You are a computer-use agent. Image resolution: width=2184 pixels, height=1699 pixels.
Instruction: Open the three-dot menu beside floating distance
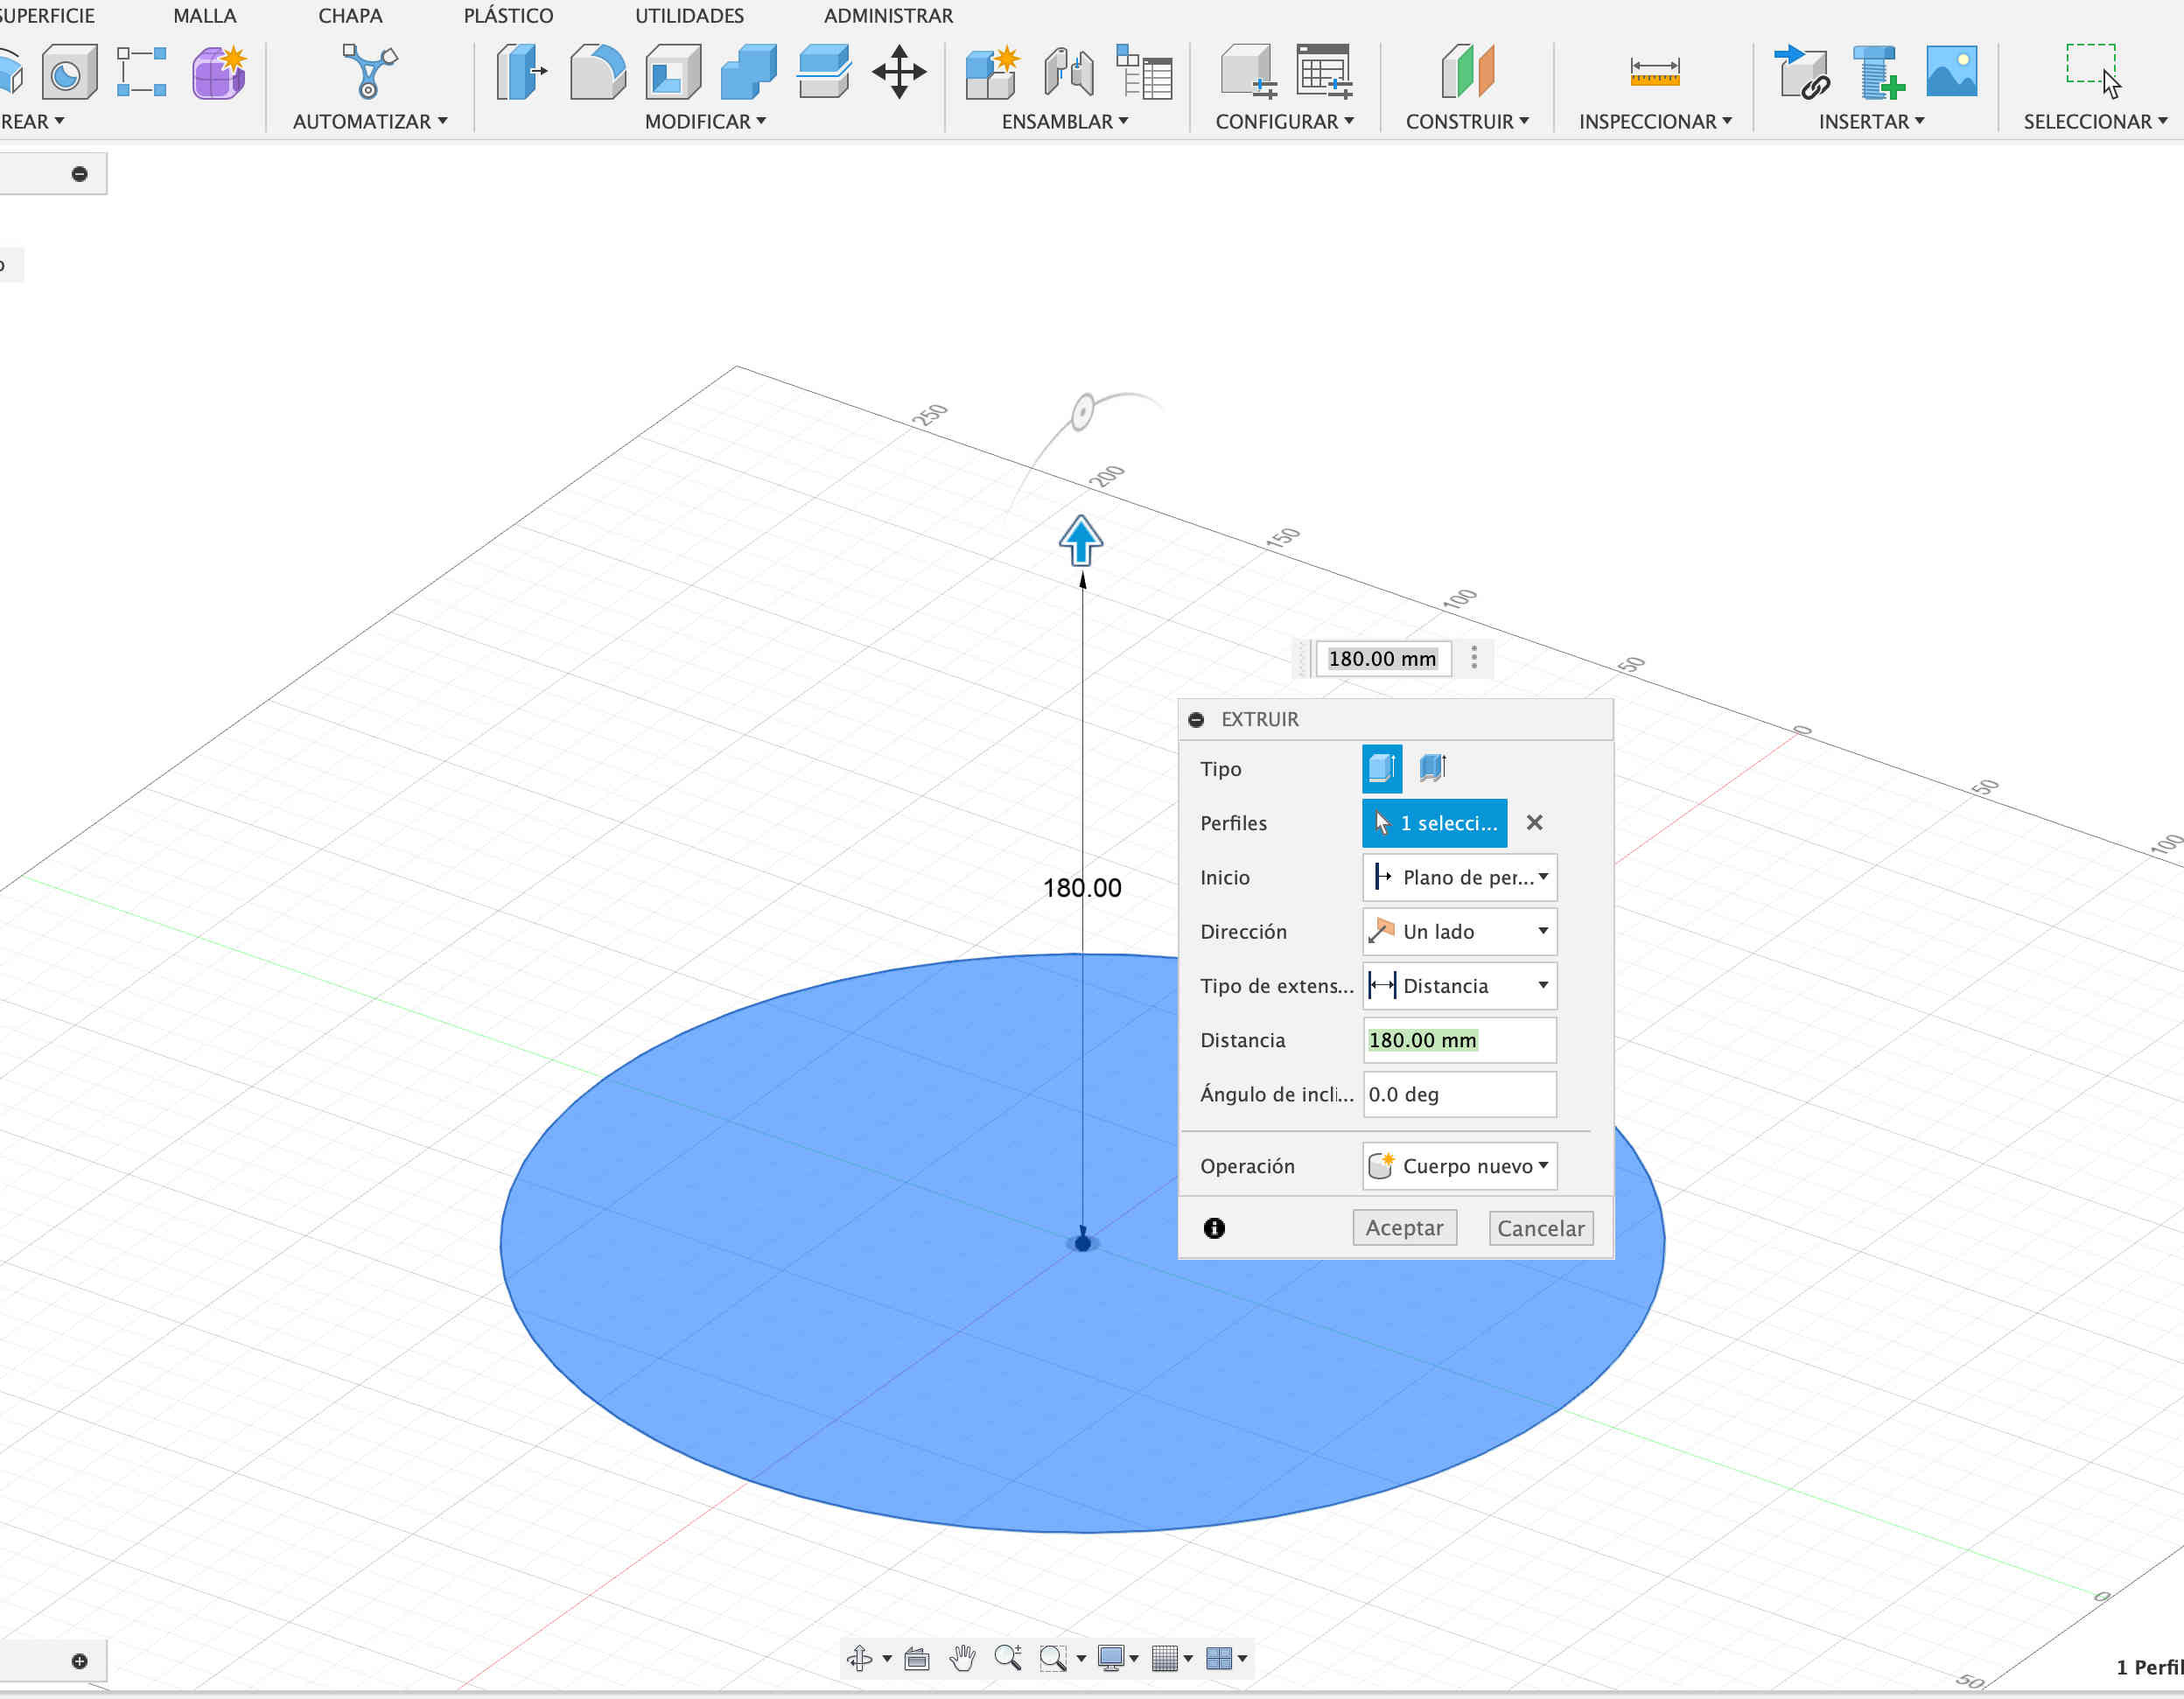click(1474, 658)
